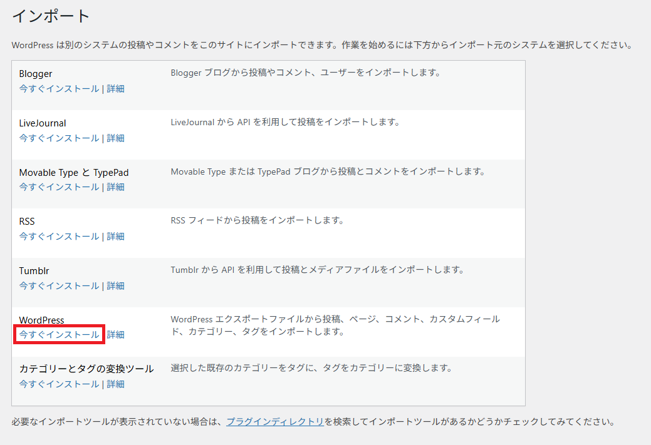Viewport: 651px width, 445px height.
Task: Install Movable Type and TypePad importer
Action: [59, 187]
